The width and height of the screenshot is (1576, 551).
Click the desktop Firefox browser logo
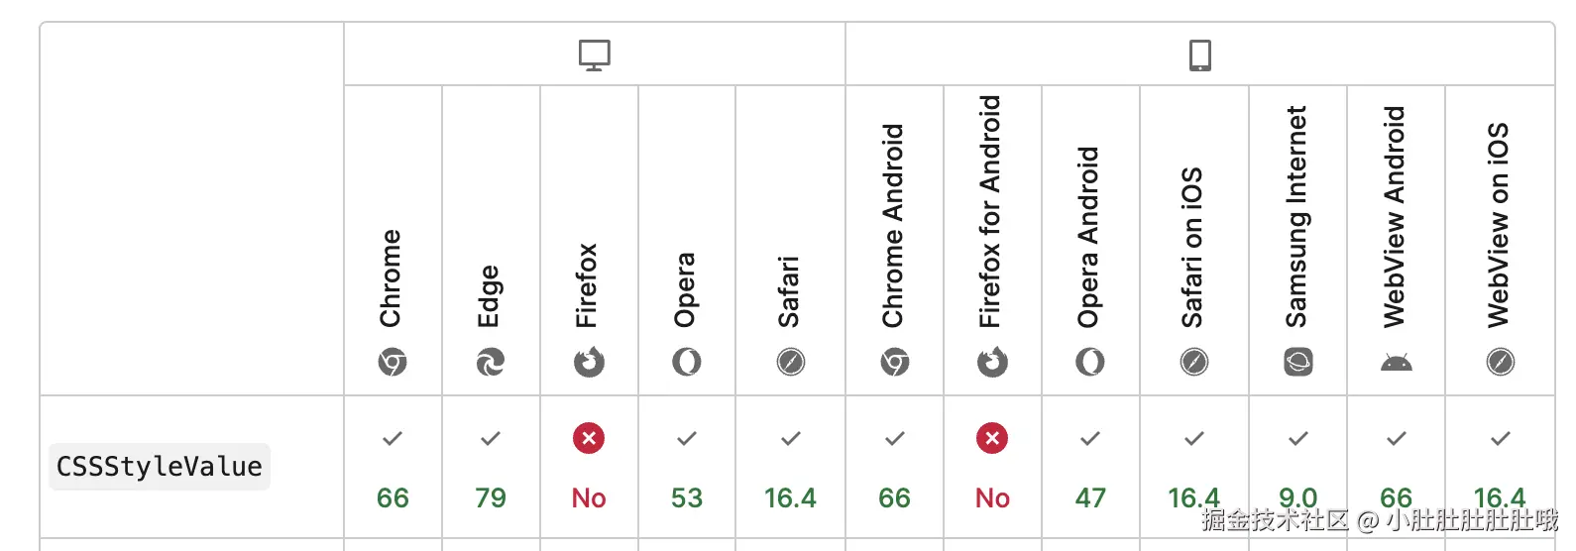coord(589,363)
